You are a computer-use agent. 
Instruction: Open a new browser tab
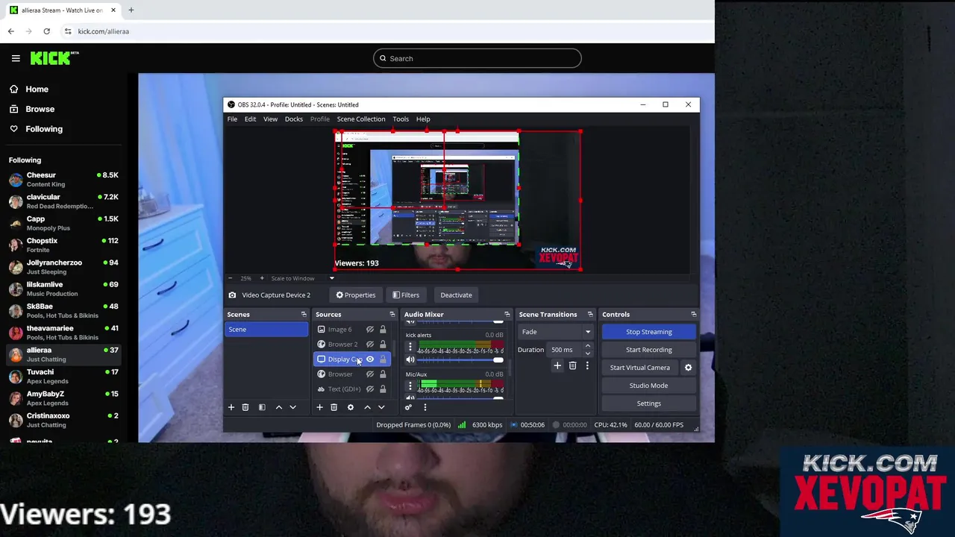click(x=131, y=10)
